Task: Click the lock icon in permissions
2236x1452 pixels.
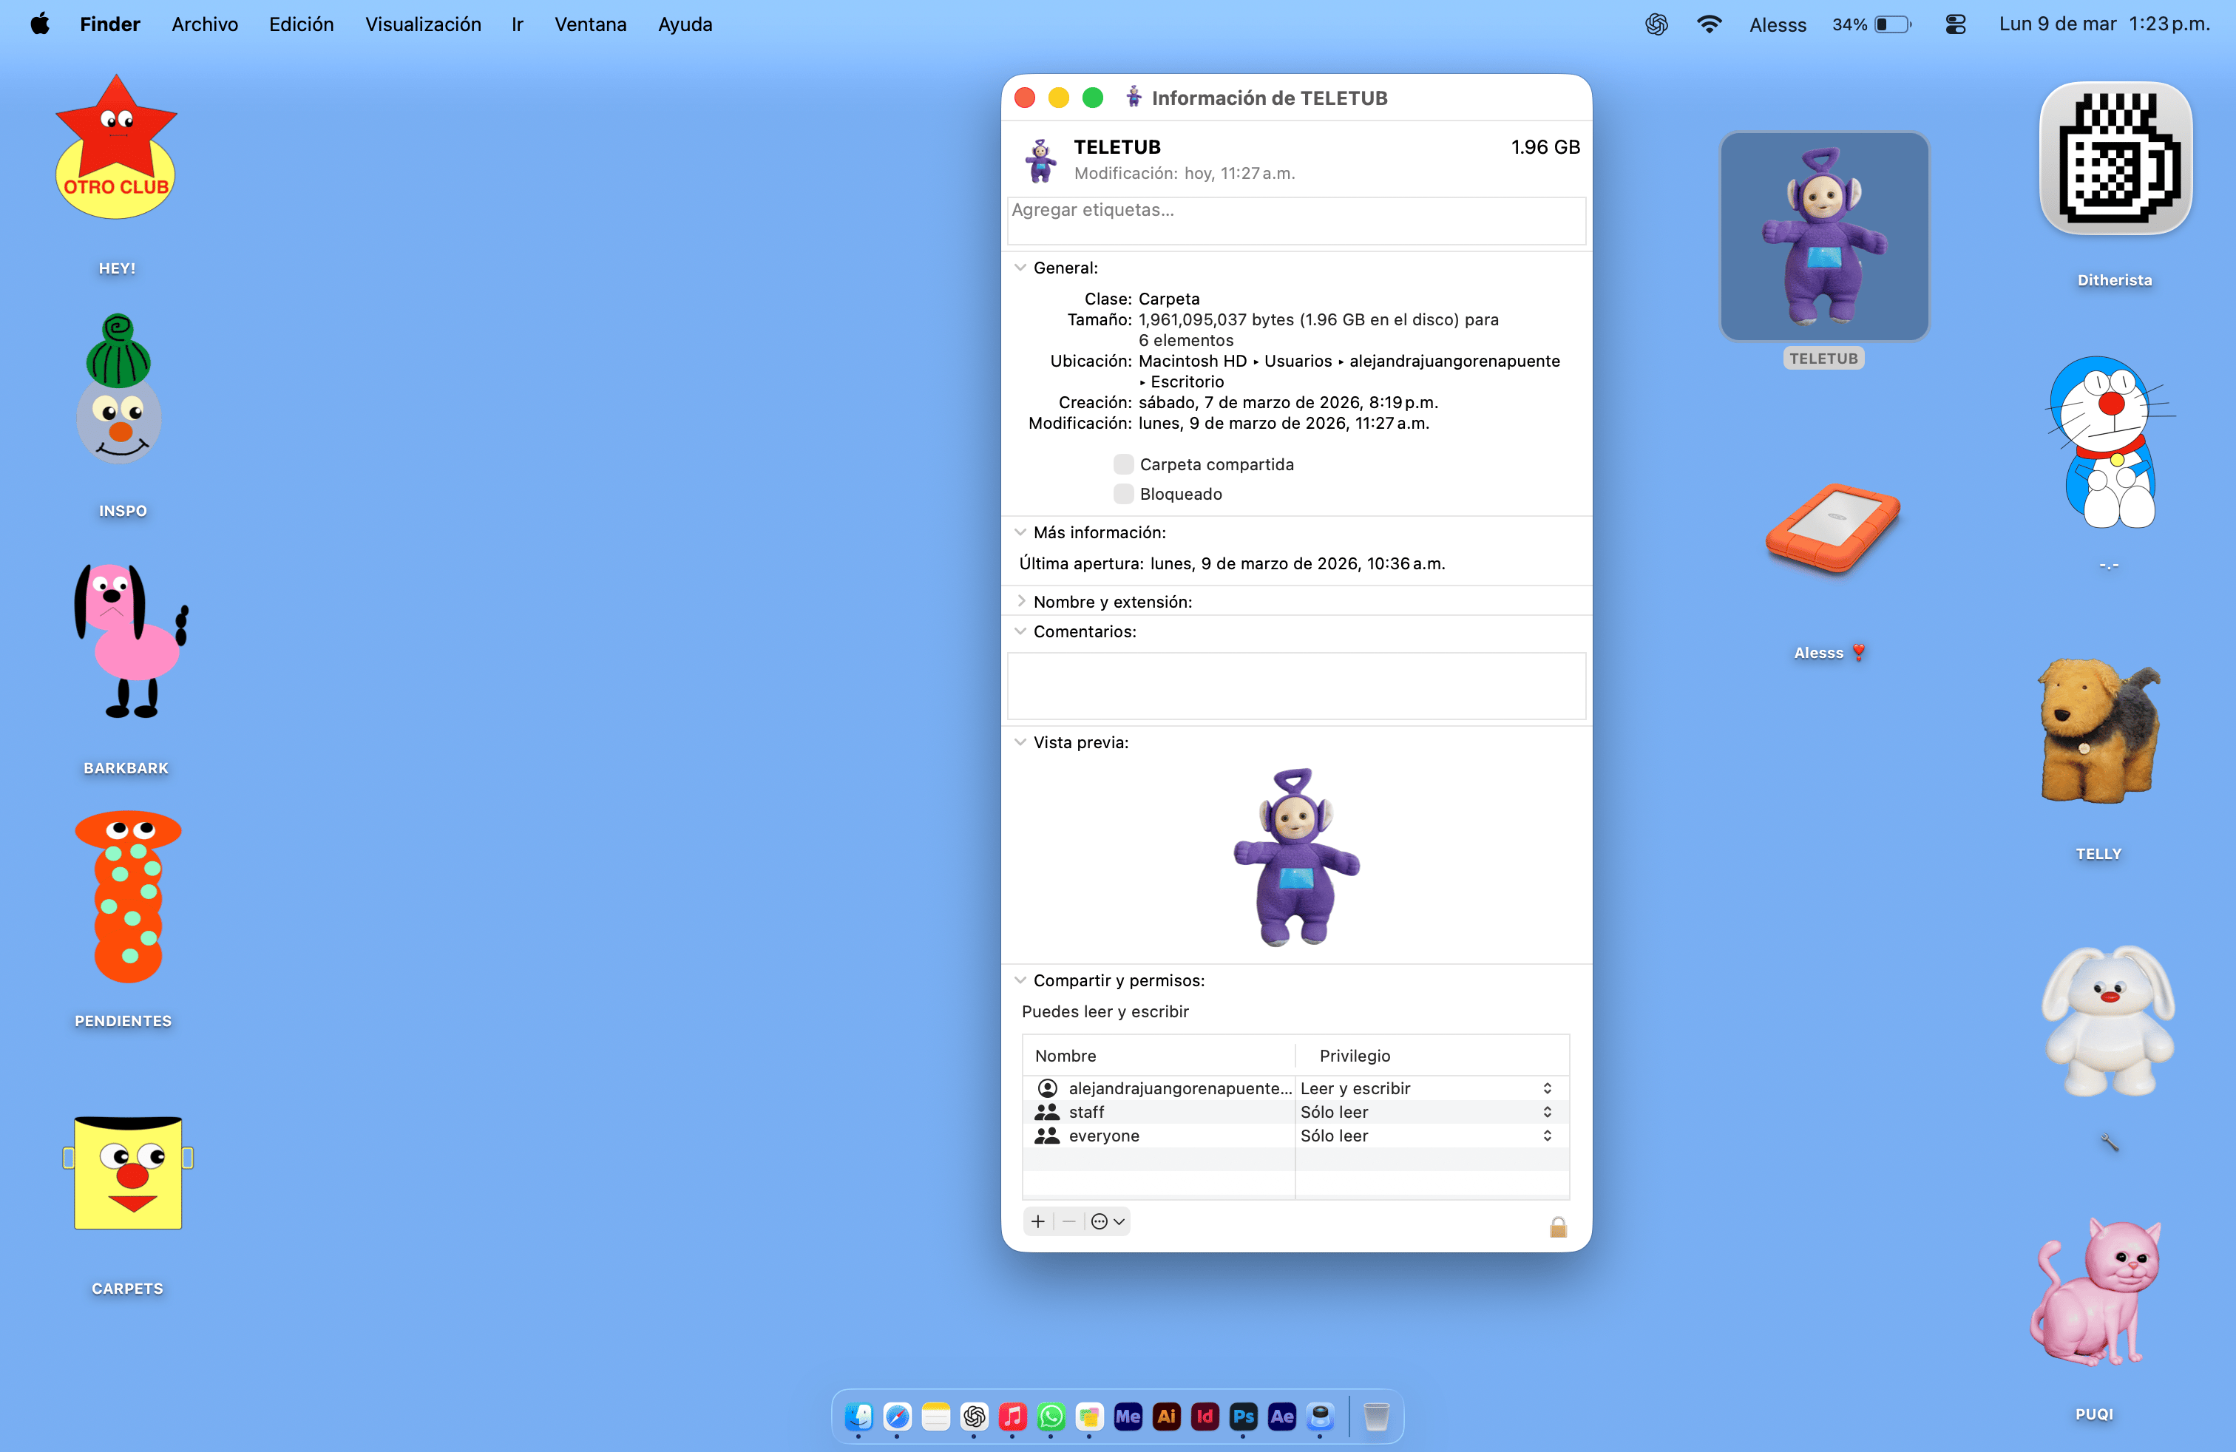Action: 1558,1226
